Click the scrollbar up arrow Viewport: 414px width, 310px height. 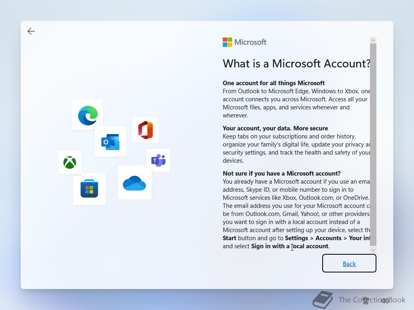click(373, 40)
